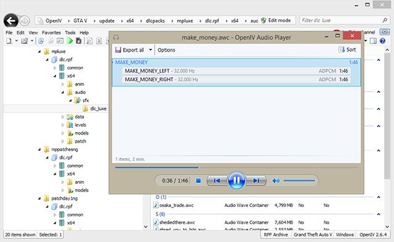Open the Open folder dropdown arrow
The height and width of the screenshot is (242, 394).
point(32,41)
